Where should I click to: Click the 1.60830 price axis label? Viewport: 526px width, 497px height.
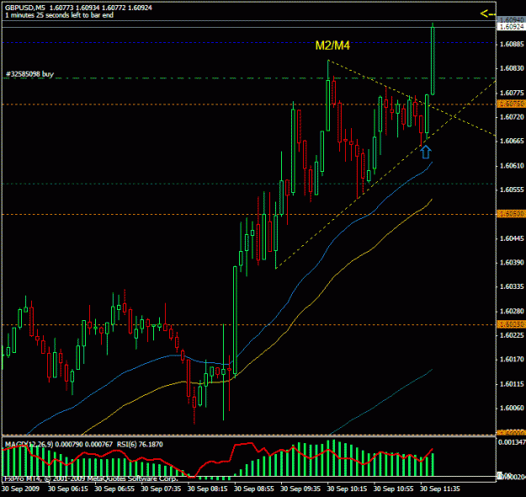point(512,68)
